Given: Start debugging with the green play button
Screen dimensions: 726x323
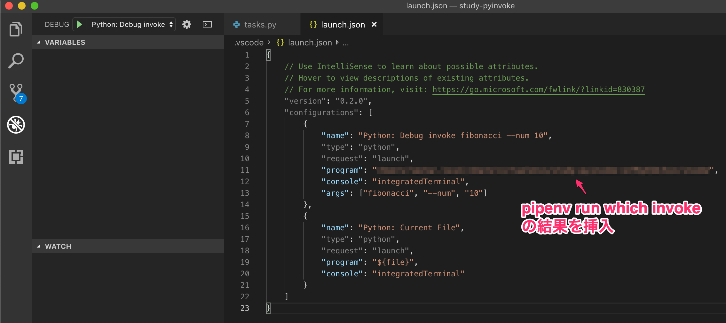Looking at the screenshot, I should click(x=79, y=24).
